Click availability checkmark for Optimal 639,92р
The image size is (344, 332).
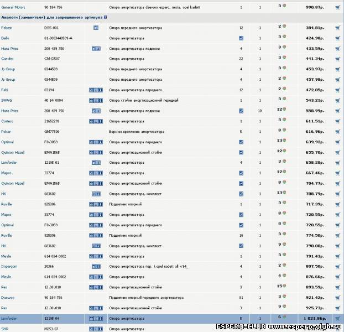pyautogui.click(x=241, y=142)
